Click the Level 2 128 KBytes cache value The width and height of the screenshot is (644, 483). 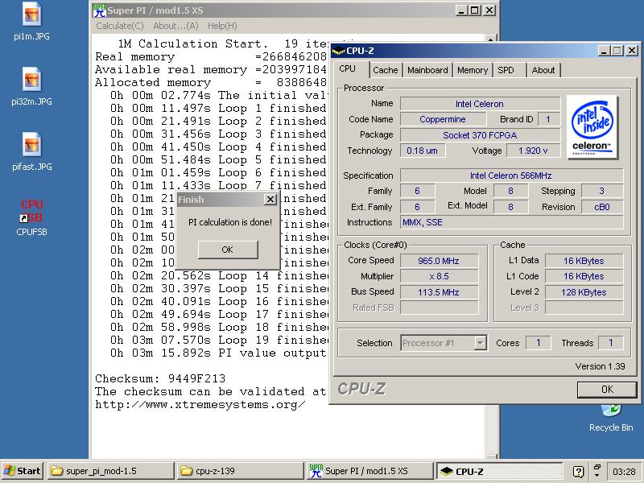tap(584, 292)
